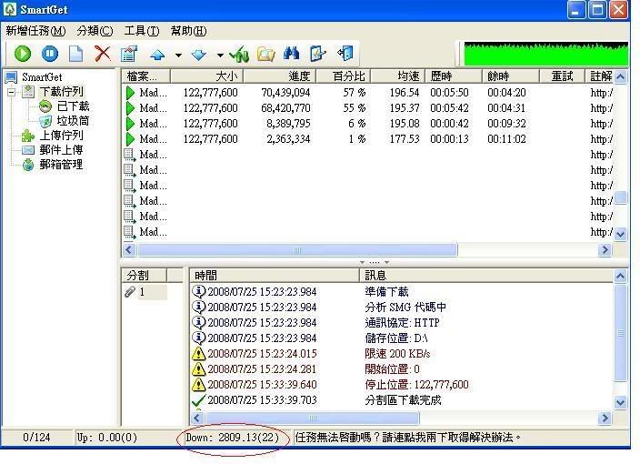Select the download row at 55 %
The width and height of the screenshot is (640, 464).
[368, 108]
